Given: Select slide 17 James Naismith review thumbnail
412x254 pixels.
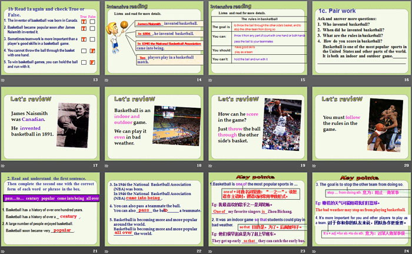Looking at the screenshot, I should (x=51, y=124).
